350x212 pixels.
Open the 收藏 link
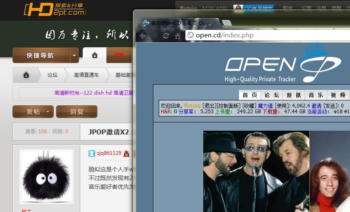point(249,106)
